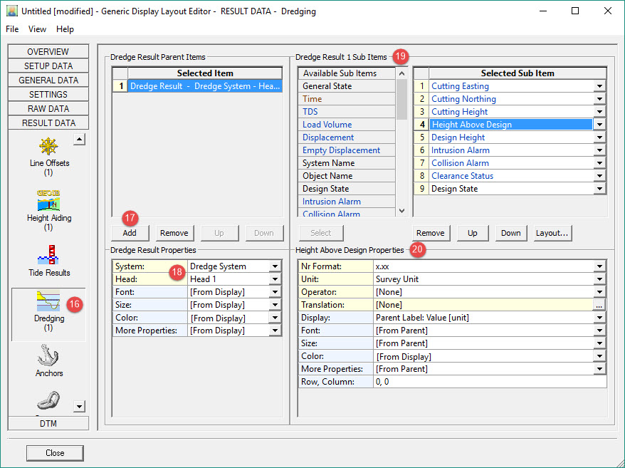Viewport: 625px width, 468px height.
Task: Open the Unit dropdown with Survey Unit
Action: 599,279
